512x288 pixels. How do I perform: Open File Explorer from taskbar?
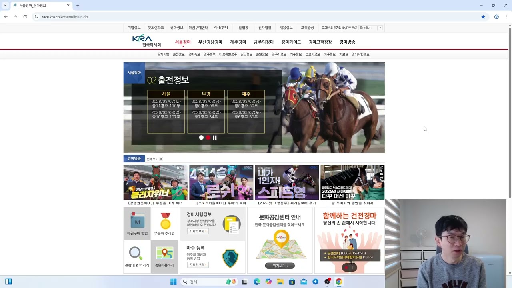280,282
